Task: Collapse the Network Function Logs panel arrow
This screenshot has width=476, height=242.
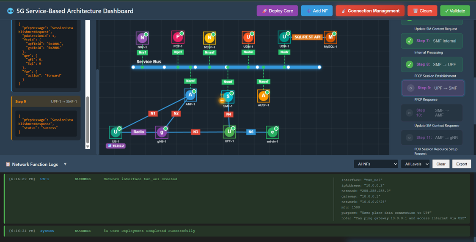Action: click(65, 164)
